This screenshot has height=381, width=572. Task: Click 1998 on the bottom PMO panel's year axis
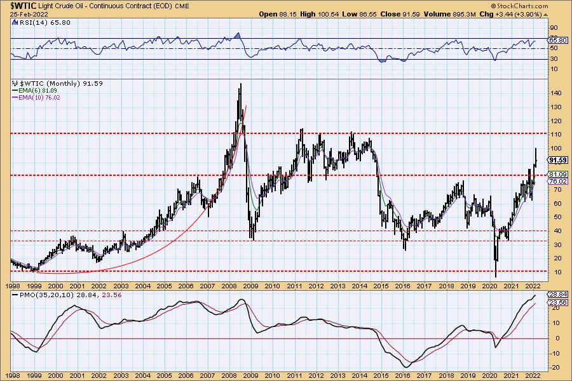point(13,375)
